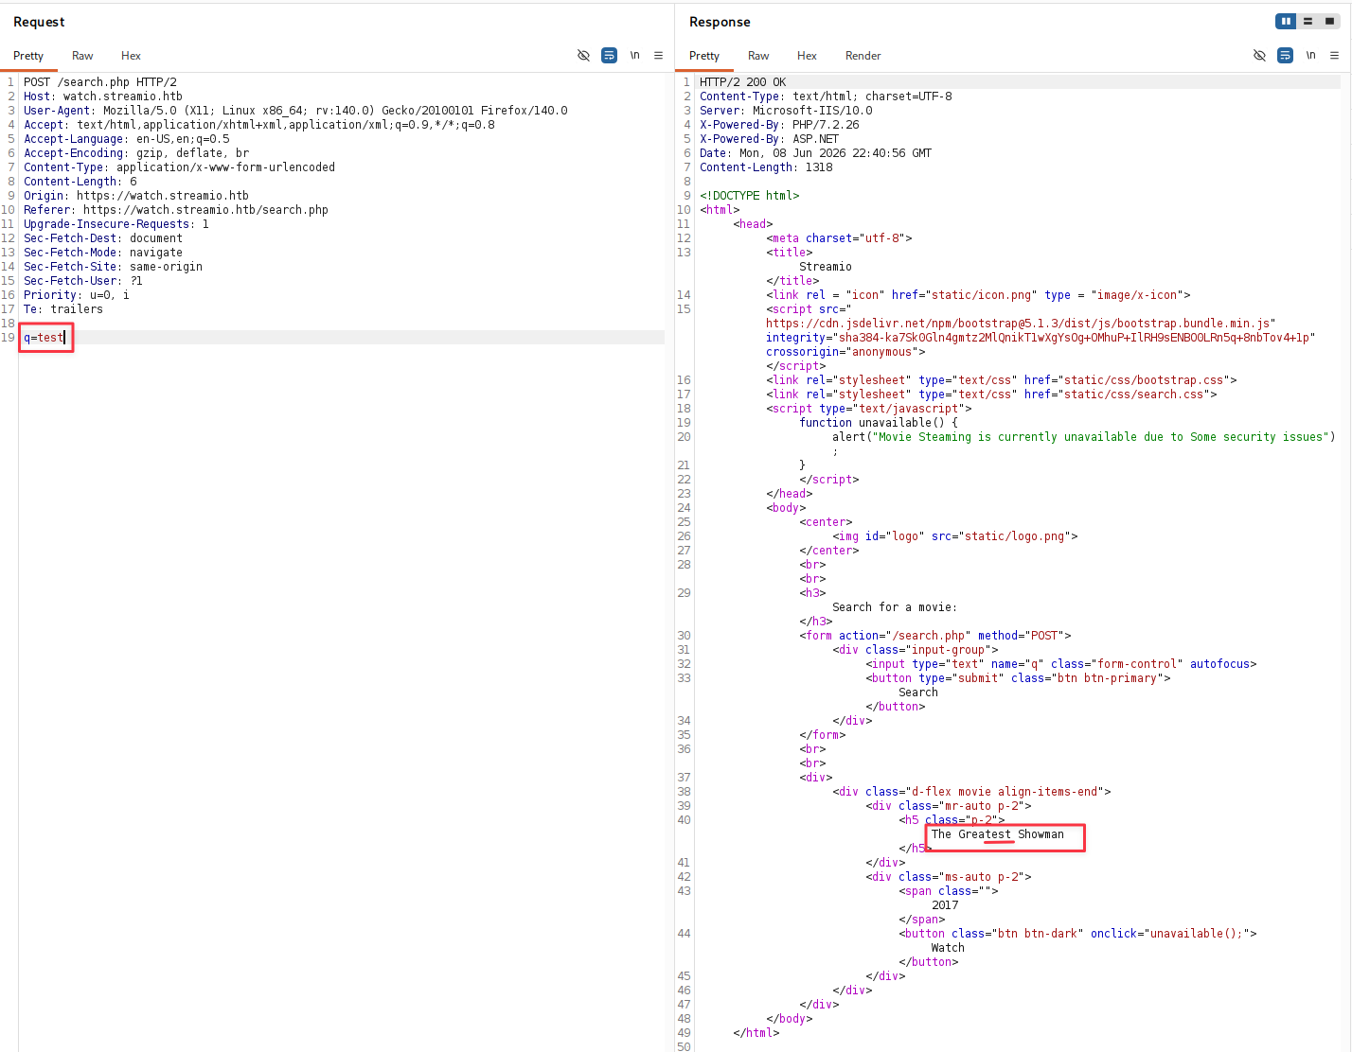
Task: Click the HTTP/2 200 OK status line
Action: pos(743,82)
